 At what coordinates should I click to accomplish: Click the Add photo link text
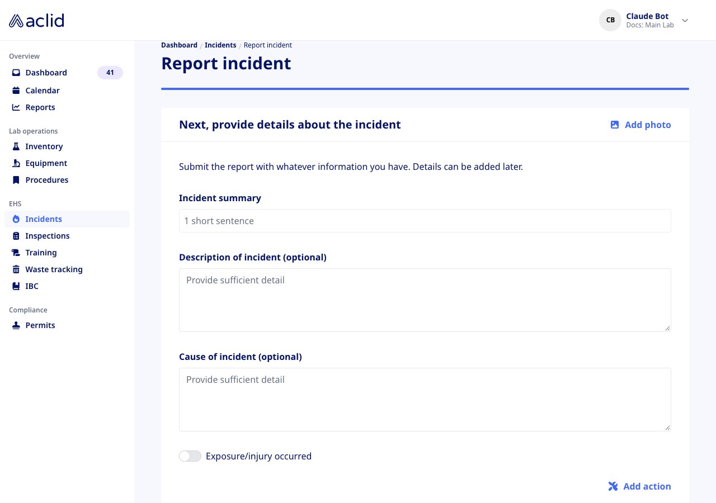(x=648, y=125)
